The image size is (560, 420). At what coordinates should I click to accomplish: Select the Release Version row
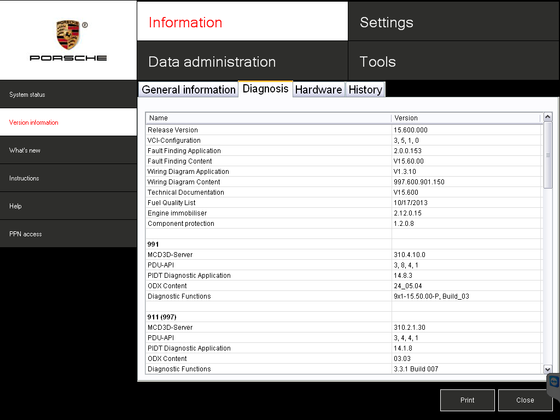pos(268,130)
